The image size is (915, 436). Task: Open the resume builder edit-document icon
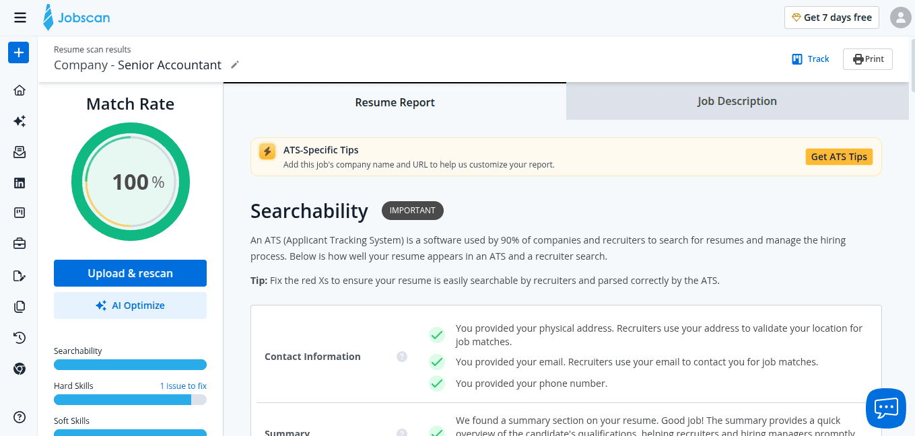20,276
